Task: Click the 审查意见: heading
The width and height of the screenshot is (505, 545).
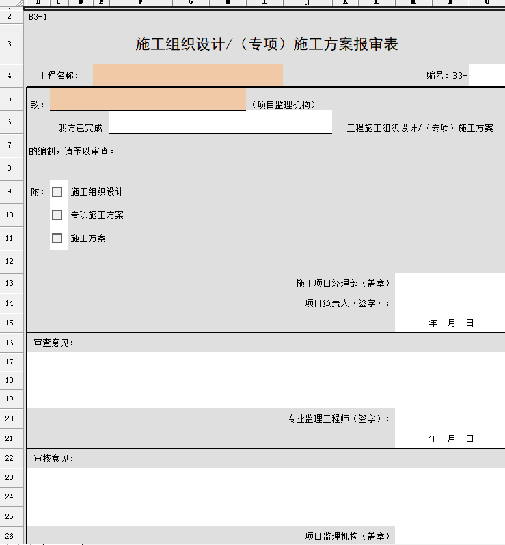Action: (x=54, y=343)
